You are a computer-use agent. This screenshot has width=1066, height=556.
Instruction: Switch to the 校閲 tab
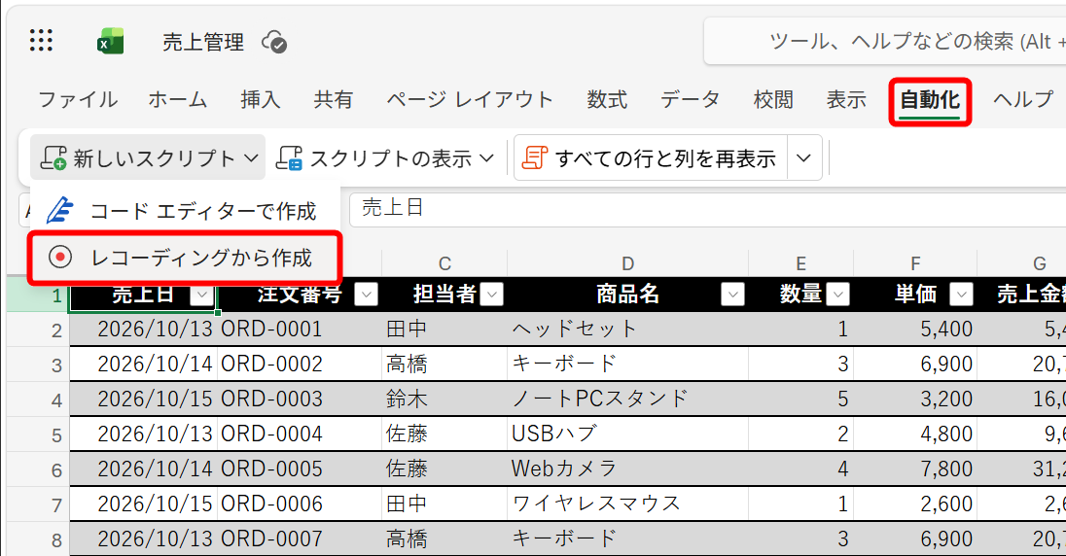point(773,100)
